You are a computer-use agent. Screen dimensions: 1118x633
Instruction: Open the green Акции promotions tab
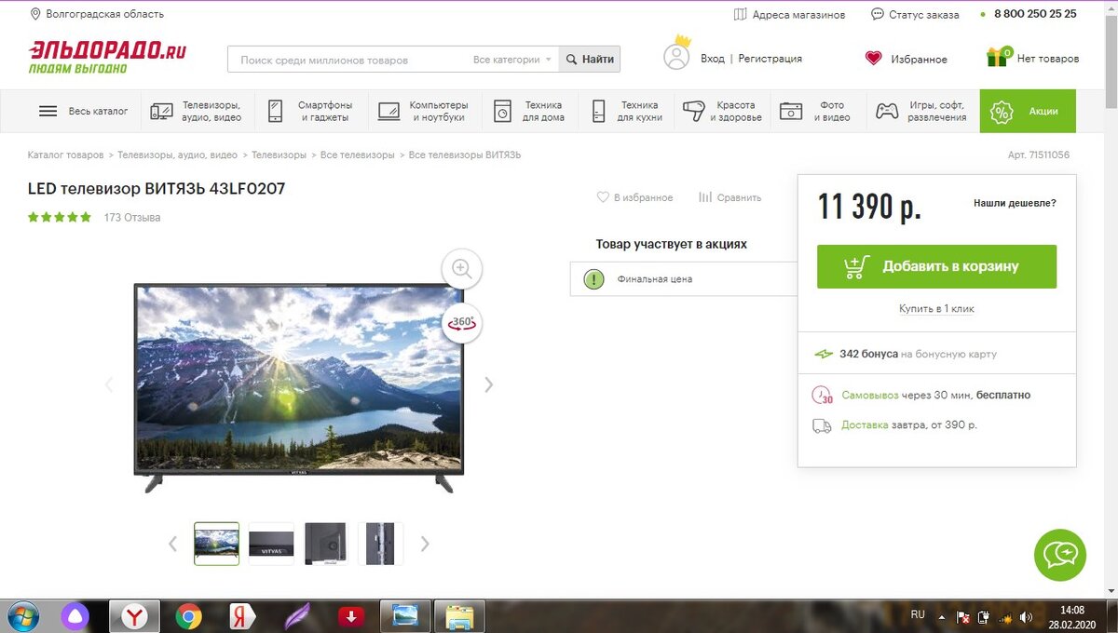click(1028, 111)
